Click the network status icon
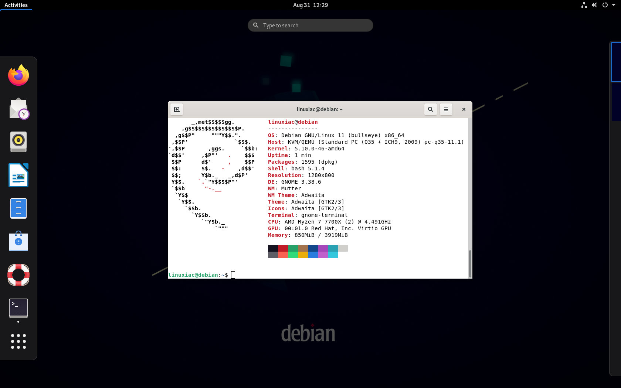The image size is (621, 388). click(x=584, y=5)
